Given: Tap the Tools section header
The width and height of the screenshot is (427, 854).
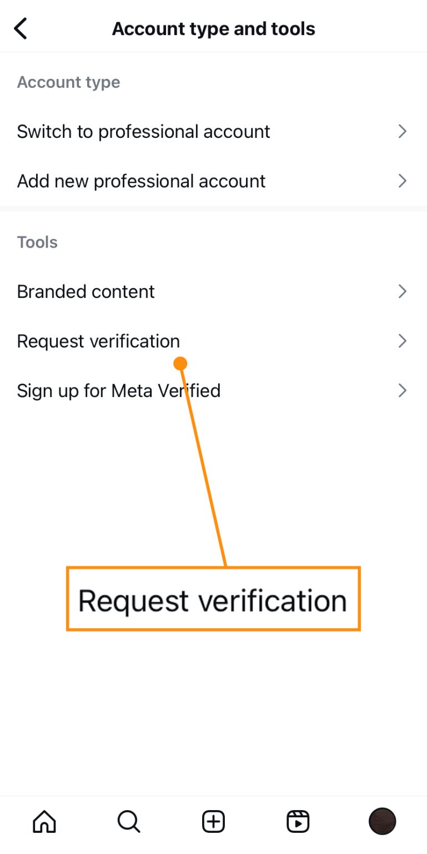Looking at the screenshot, I should click(x=37, y=242).
